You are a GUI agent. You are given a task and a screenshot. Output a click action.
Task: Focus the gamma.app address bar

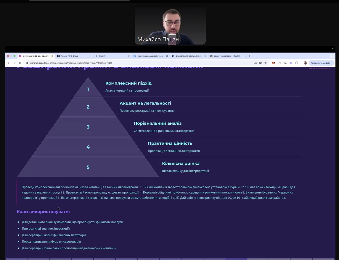tap(138, 63)
